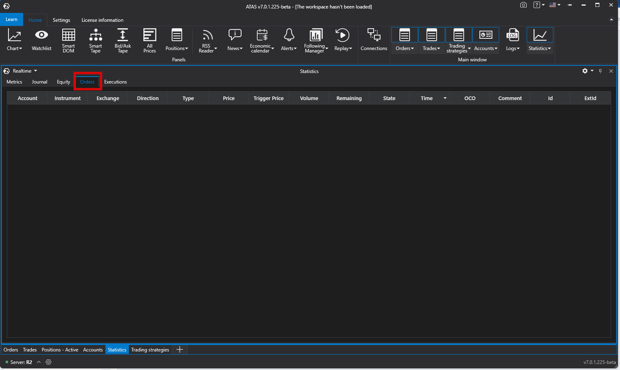Viewport: 620px width, 370px height.
Task: Collapse the ribbon with the top-right arrow
Action: pos(611,19)
